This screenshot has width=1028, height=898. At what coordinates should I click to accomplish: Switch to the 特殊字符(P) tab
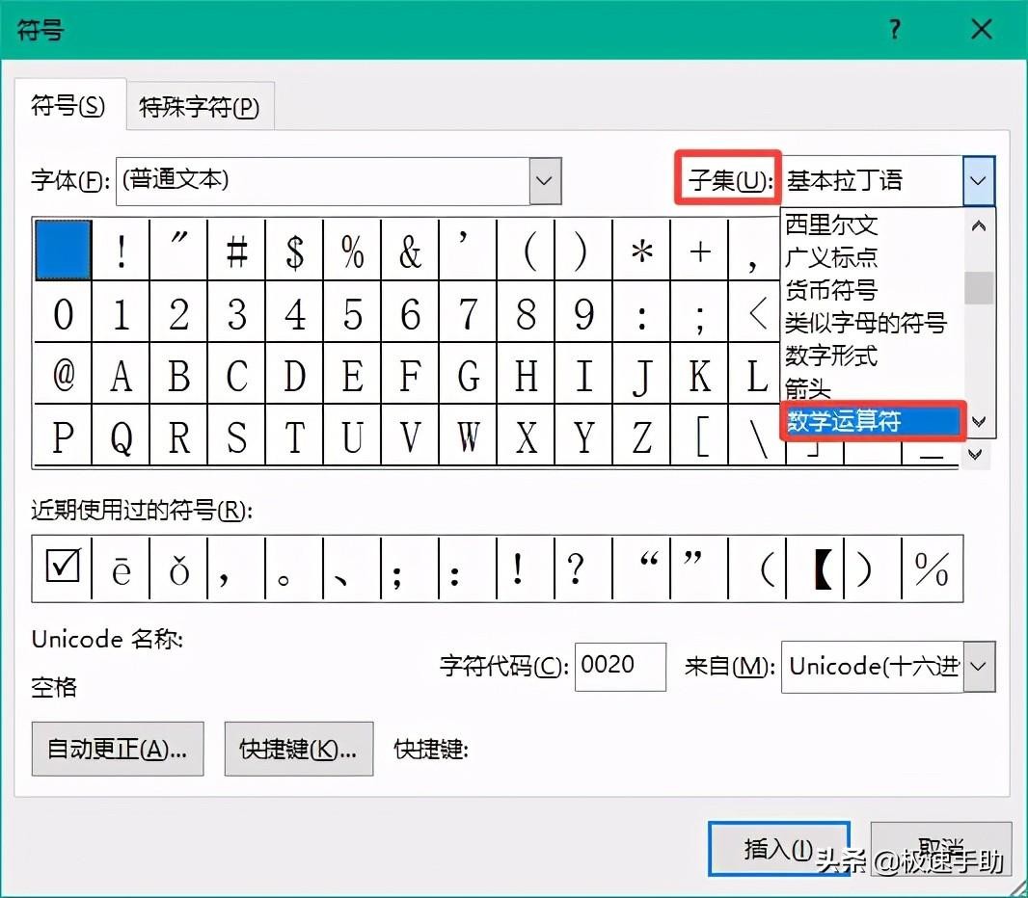pyautogui.click(x=200, y=106)
